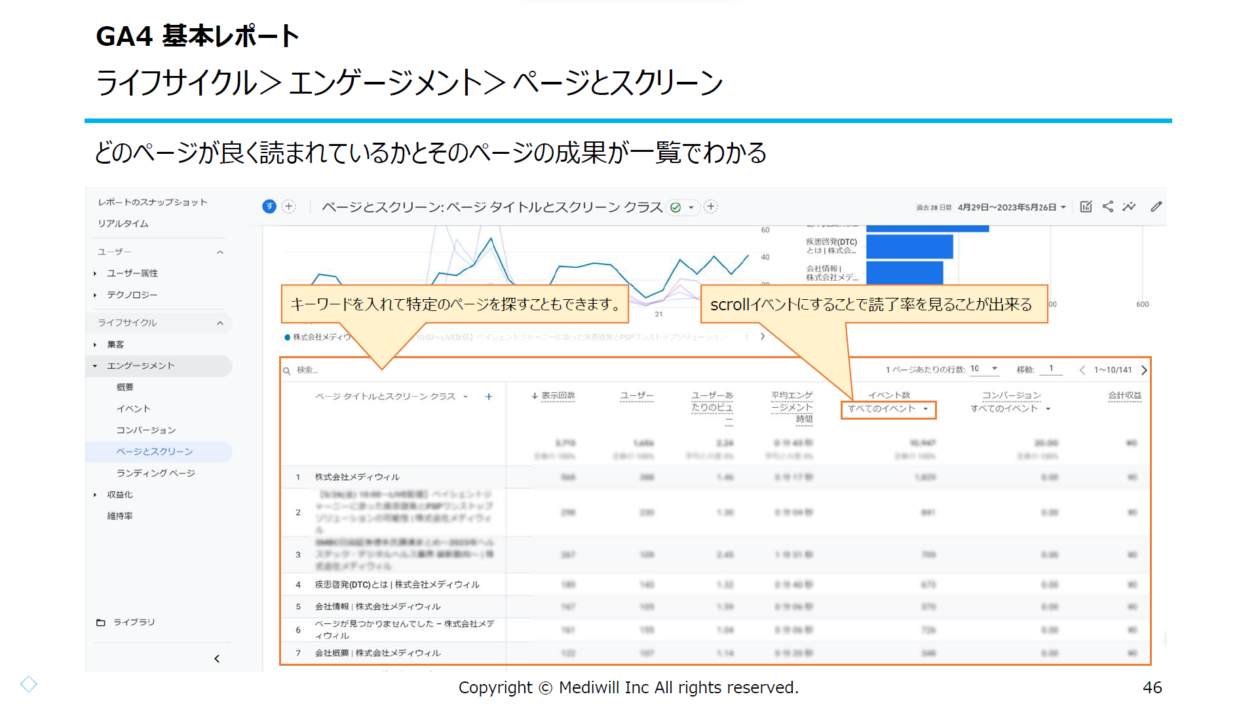Viewport: 1258px width, 707px height.
Task: Click the plus icon after report title
Action: (x=711, y=207)
